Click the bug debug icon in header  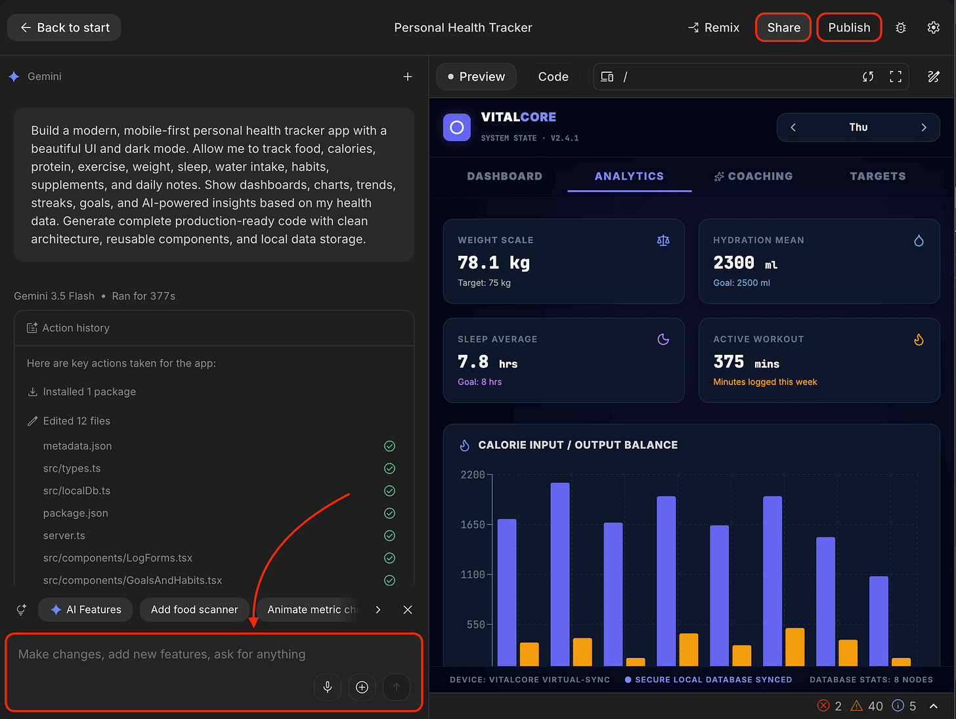click(901, 28)
